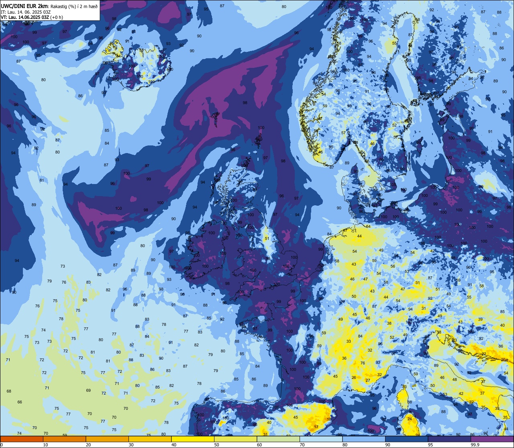Click the above 99.9% purple legend swatch
Viewport: 514px width, 448px height.
[x=492, y=439]
